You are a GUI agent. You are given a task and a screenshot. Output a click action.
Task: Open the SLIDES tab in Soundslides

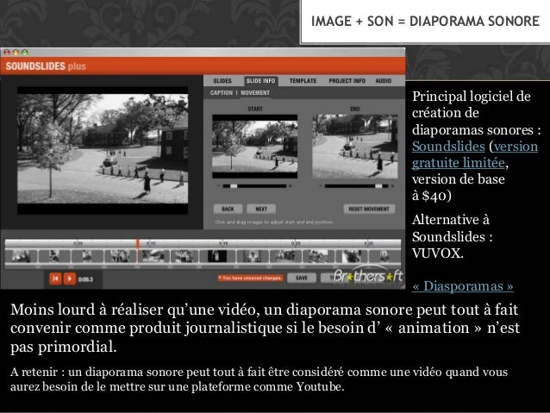pyautogui.click(x=222, y=81)
